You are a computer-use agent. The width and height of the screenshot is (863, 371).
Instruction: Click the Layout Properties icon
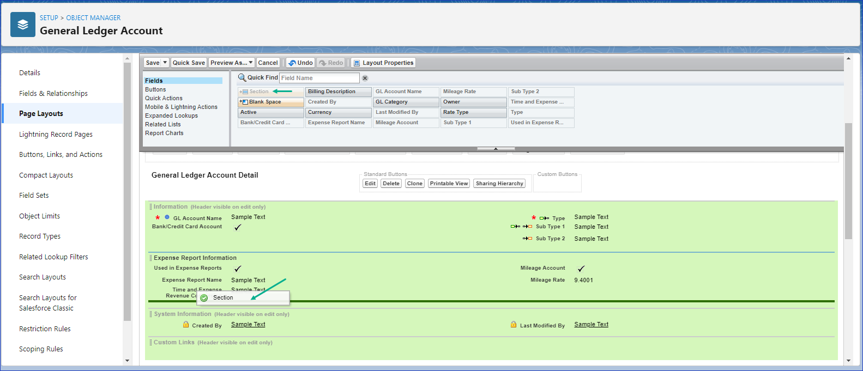[x=357, y=63]
